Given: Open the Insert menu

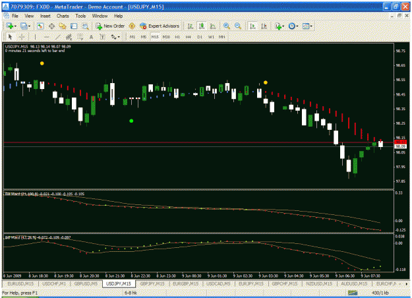Looking at the screenshot, I should (x=45, y=16).
